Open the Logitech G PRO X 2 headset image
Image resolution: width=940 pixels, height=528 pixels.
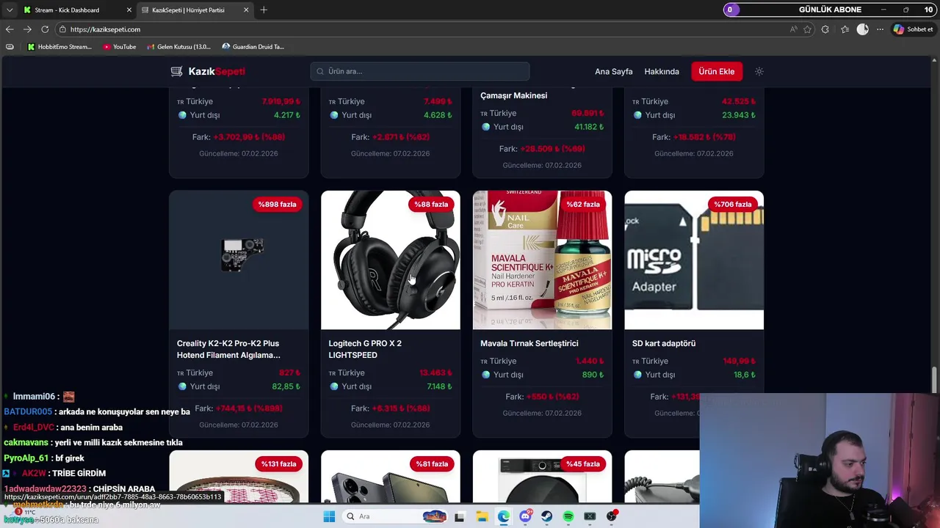[x=391, y=260]
